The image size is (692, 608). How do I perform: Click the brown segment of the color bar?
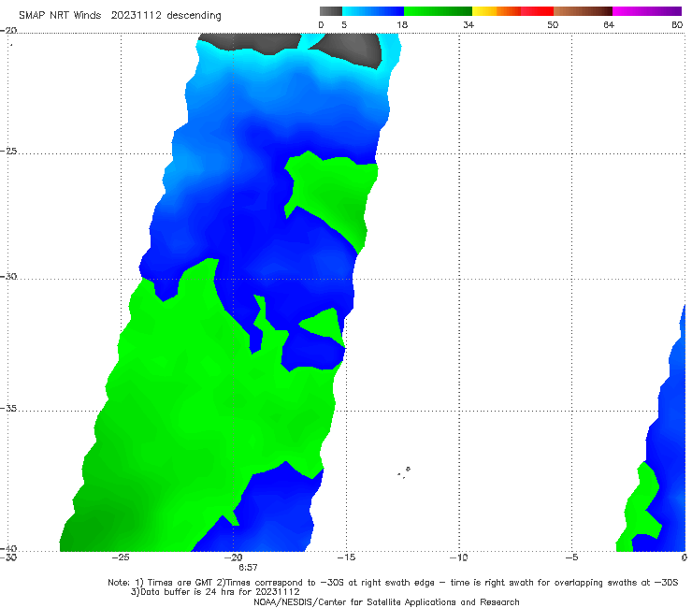(583, 11)
